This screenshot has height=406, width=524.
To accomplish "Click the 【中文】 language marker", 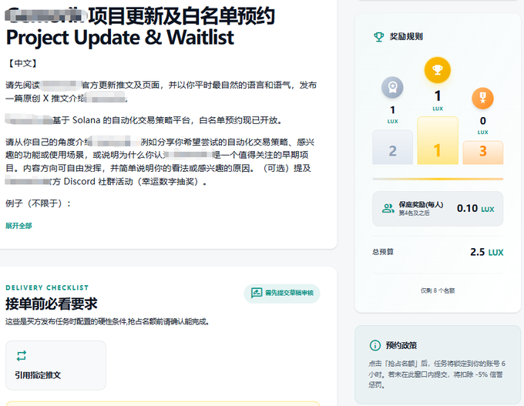I will pyautogui.click(x=22, y=63).
